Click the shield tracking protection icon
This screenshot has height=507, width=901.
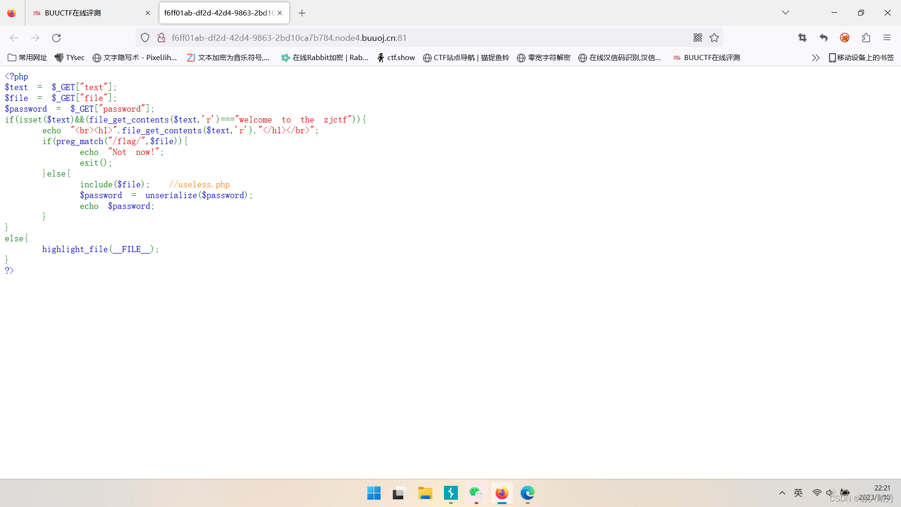click(x=145, y=38)
